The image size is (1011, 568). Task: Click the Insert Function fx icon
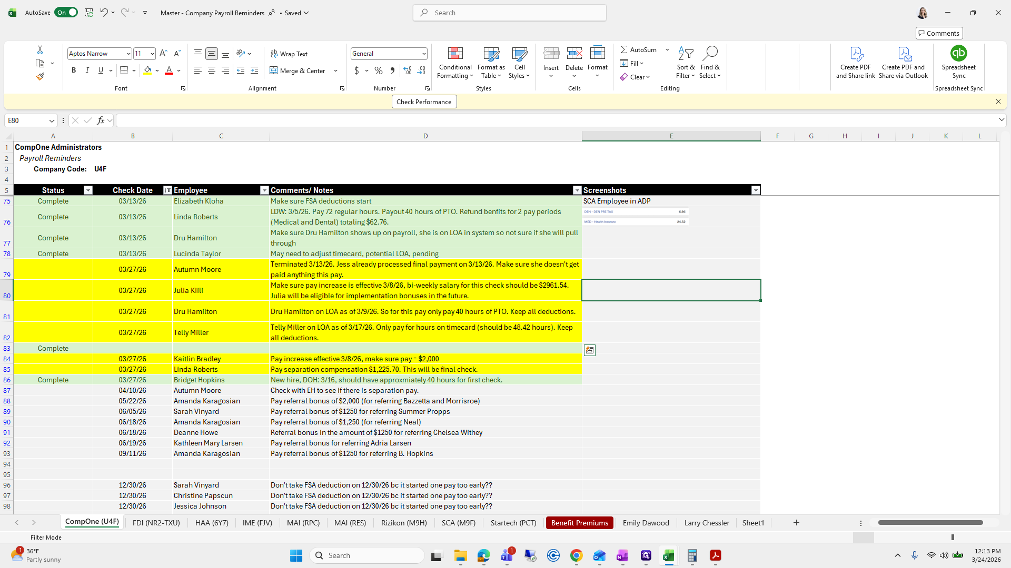tap(101, 120)
